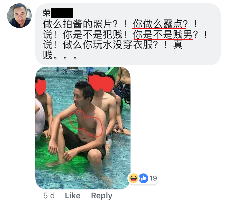Click the blacked-out part of the commenter name
Screen dimensions: 230x202
point(62,13)
